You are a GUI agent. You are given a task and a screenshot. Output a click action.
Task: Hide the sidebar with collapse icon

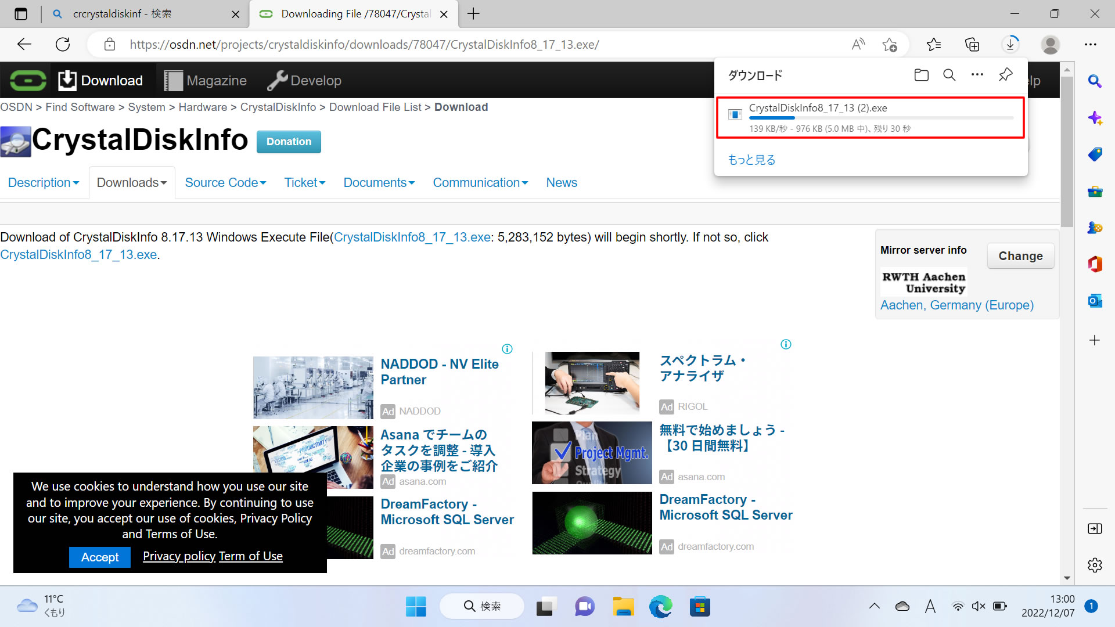(x=1095, y=528)
